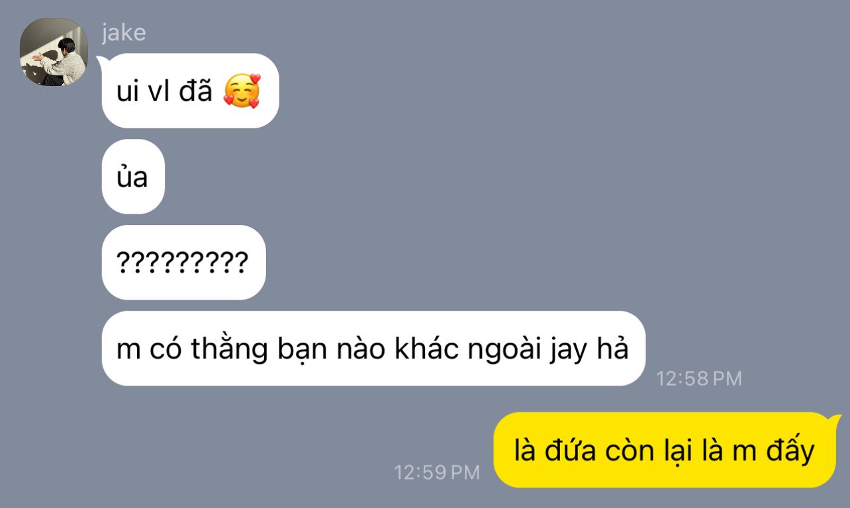
Task: Open jake's profile picture
Action: [54, 52]
